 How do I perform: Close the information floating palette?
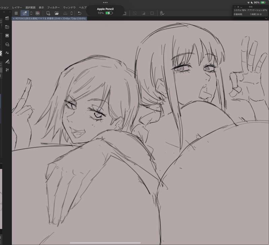238,7
